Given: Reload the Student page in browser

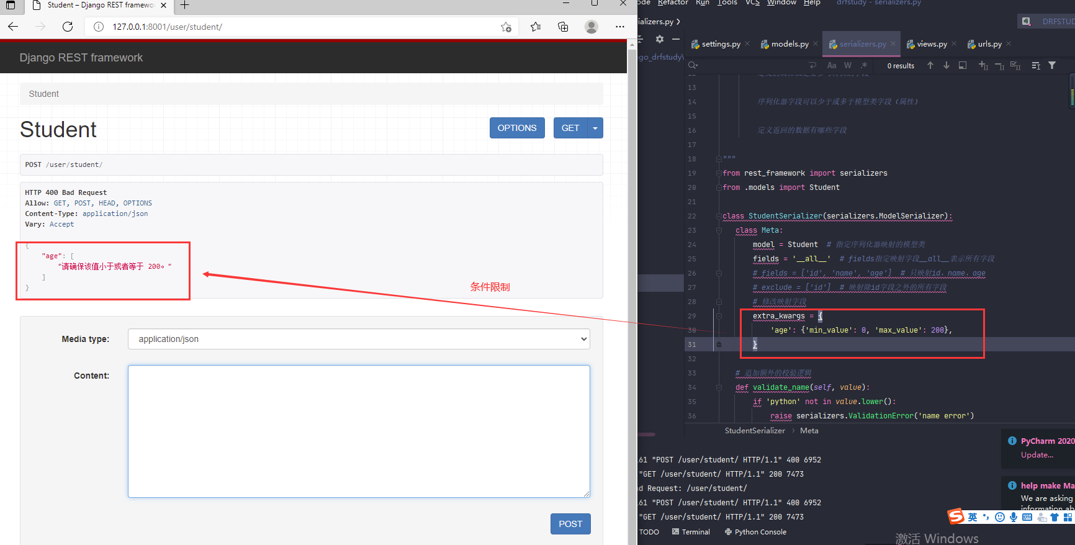Looking at the screenshot, I should [68, 27].
